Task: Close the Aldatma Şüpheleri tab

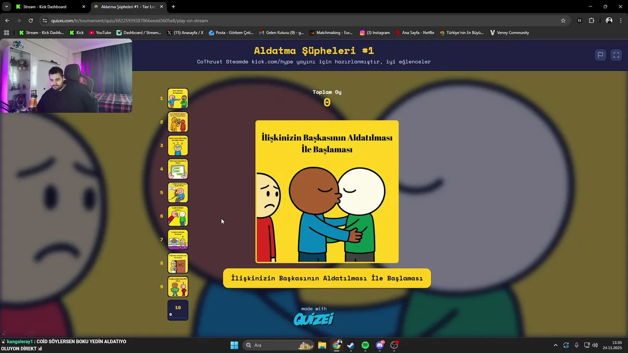Action: (x=161, y=7)
